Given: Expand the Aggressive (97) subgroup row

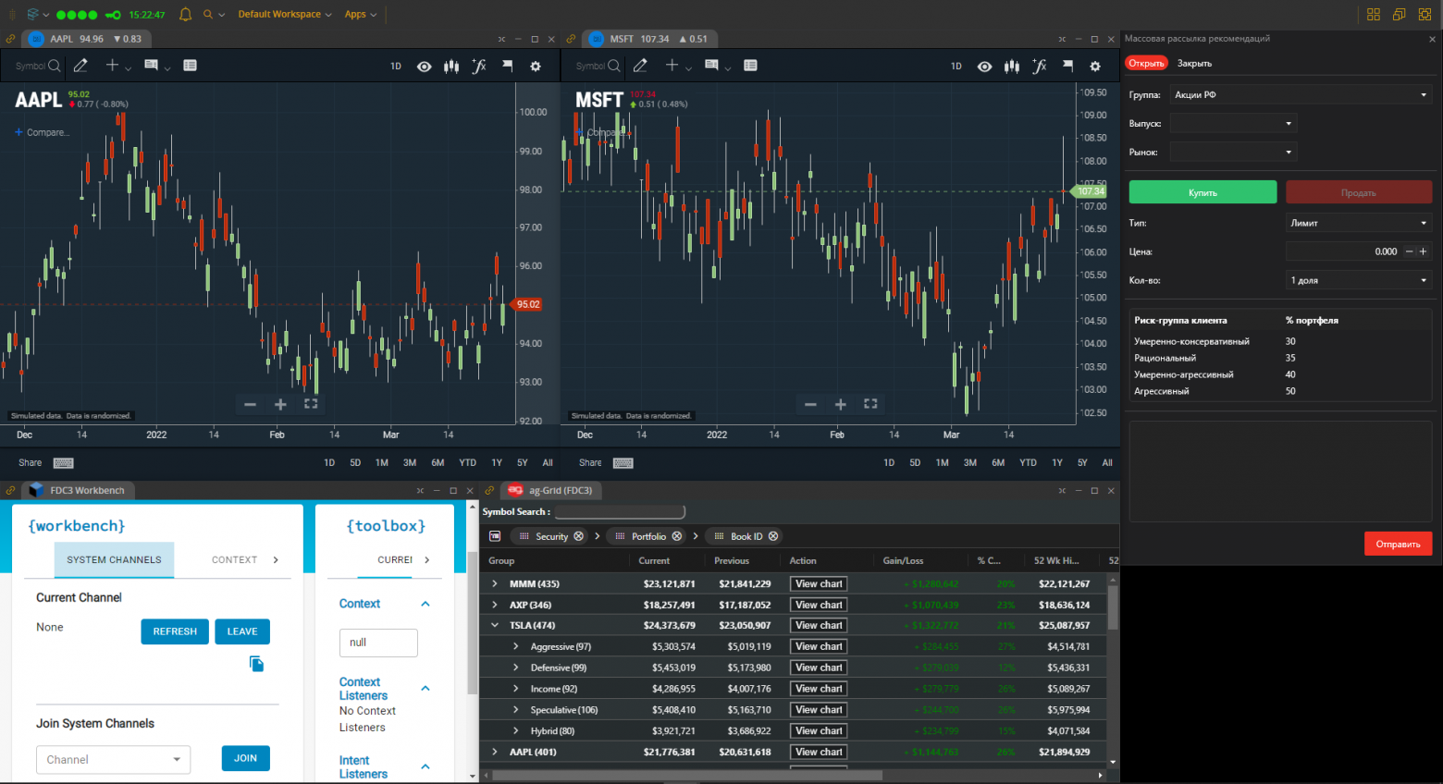Looking at the screenshot, I should pos(515,646).
